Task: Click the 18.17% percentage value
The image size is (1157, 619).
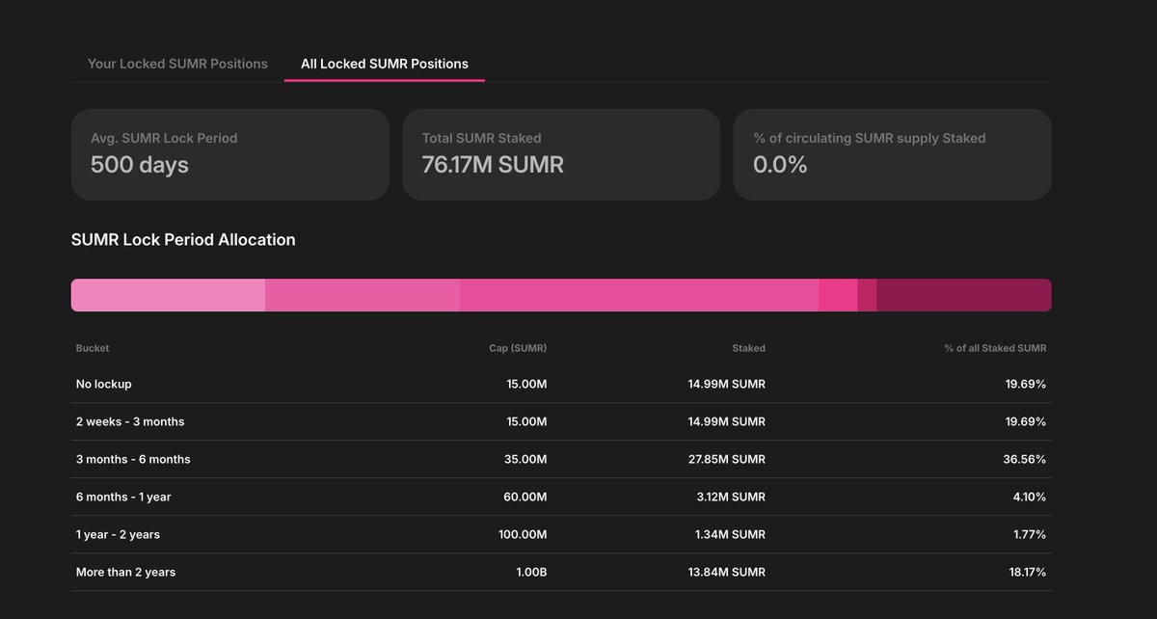Action: pos(1027,572)
